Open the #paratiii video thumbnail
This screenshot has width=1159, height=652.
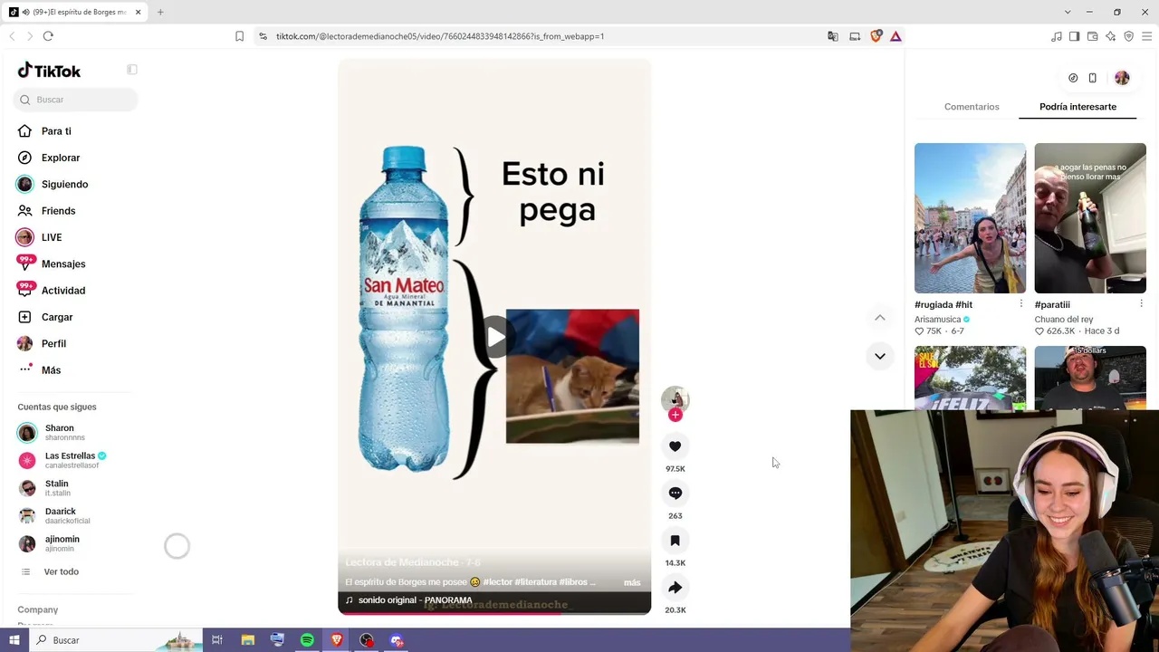pos(1090,218)
